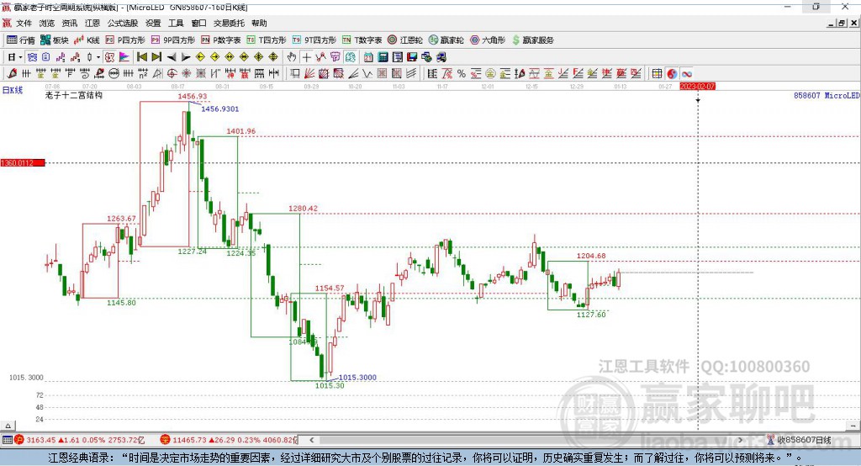The width and height of the screenshot is (861, 466).
Task: Open the P四方形 tool
Action: 124,40
